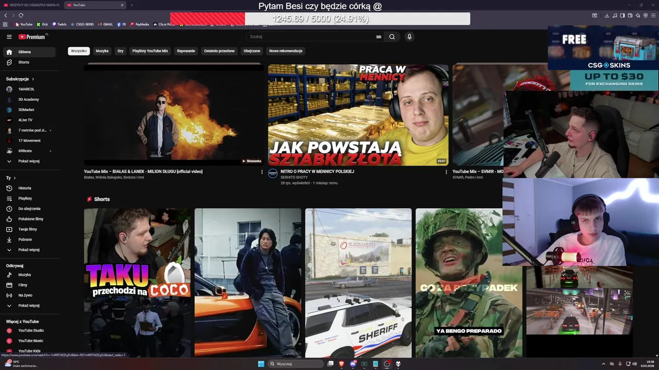
Task: Open Shorts in the sidebar
Action: 29,62
